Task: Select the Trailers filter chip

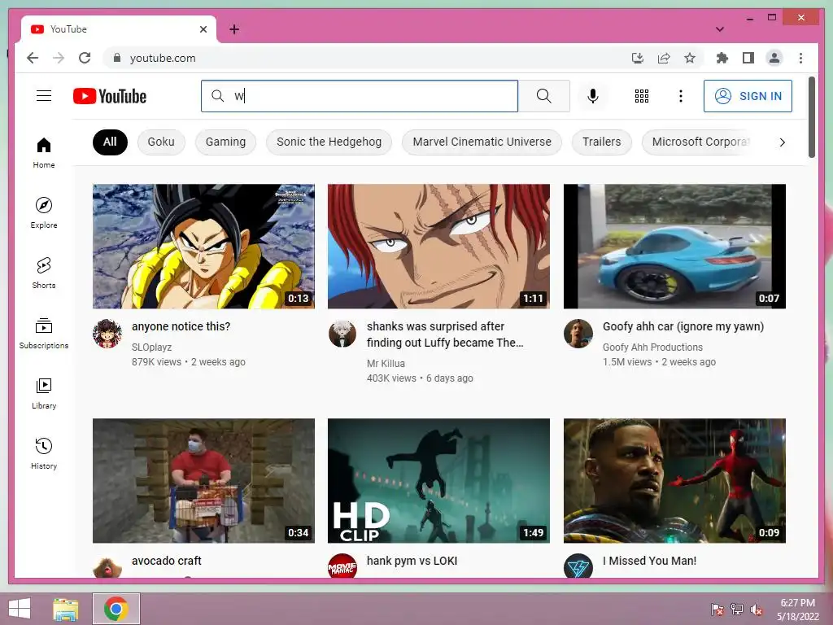Action: [x=601, y=142]
